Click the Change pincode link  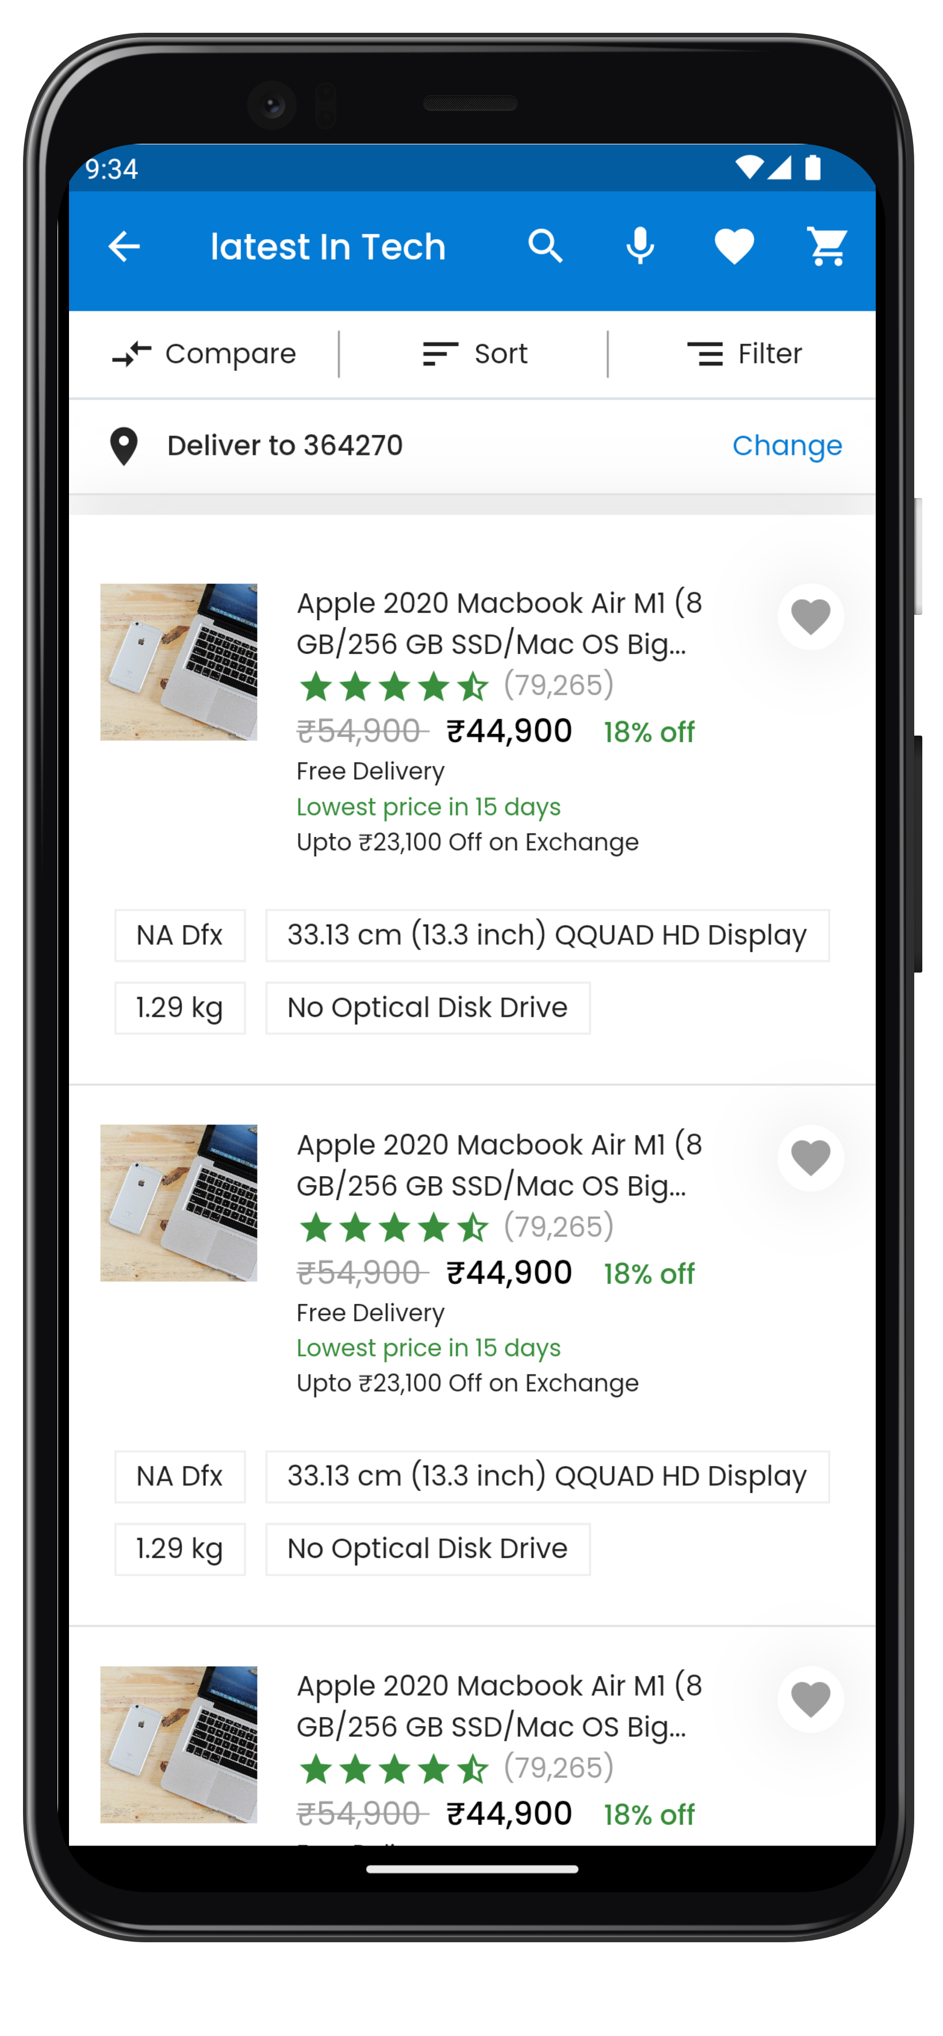point(787,446)
